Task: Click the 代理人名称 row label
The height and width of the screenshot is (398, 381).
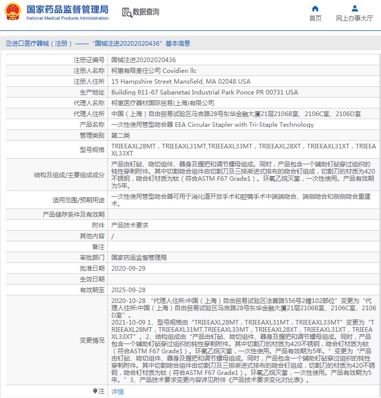Action: click(x=89, y=103)
